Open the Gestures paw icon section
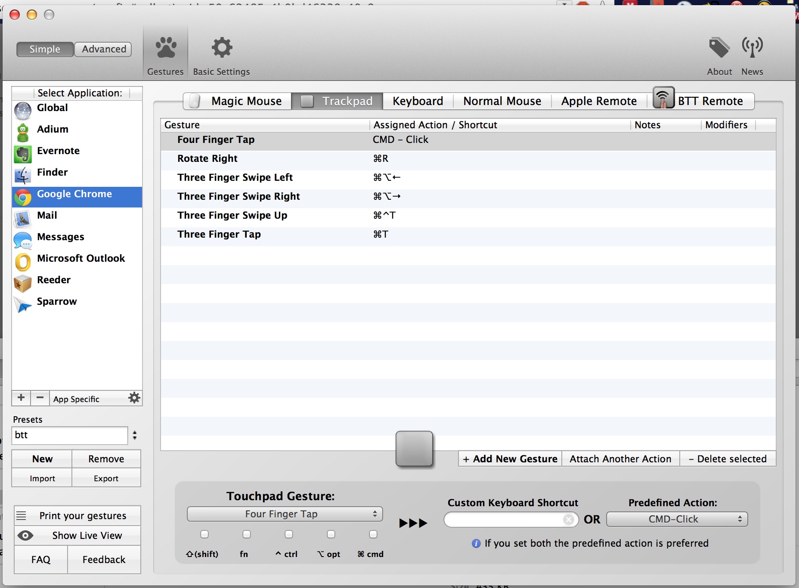 click(x=165, y=48)
